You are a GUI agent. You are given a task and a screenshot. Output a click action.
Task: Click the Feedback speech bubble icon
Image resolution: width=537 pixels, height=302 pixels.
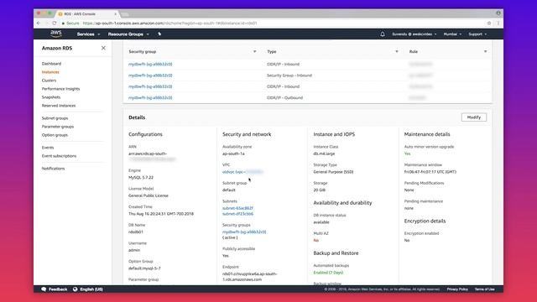[x=44, y=289]
